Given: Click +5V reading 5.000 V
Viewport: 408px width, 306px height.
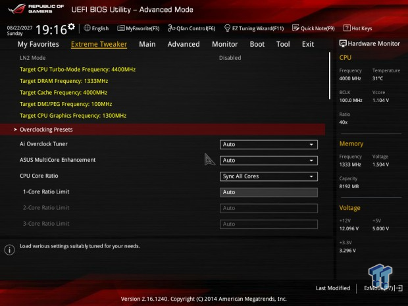Looking at the screenshot, I should (380, 228).
